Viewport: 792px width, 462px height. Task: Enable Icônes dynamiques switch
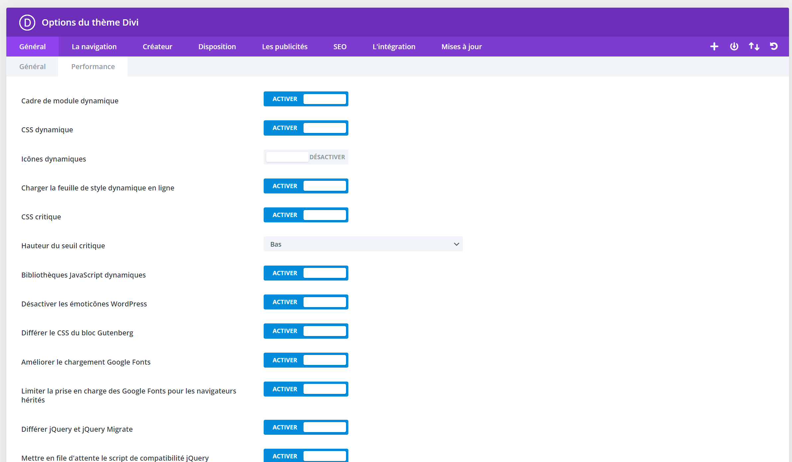[306, 157]
